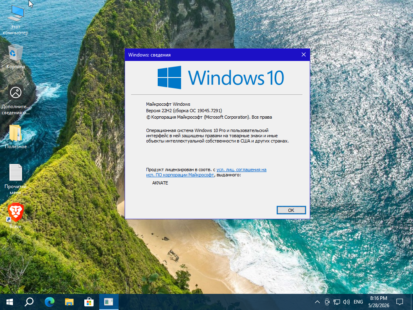Open the Windows Start menu
This screenshot has width=413, height=310.
[10, 302]
